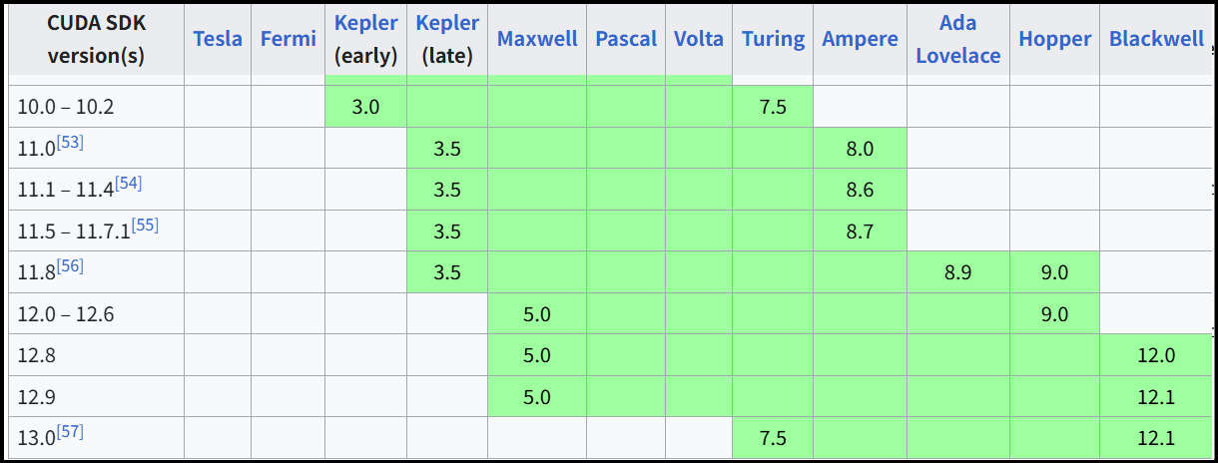The width and height of the screenshot is (1218, 463).
Task: Click the CUDA SDK version(s) column header
Action: (x=96, y=39)
